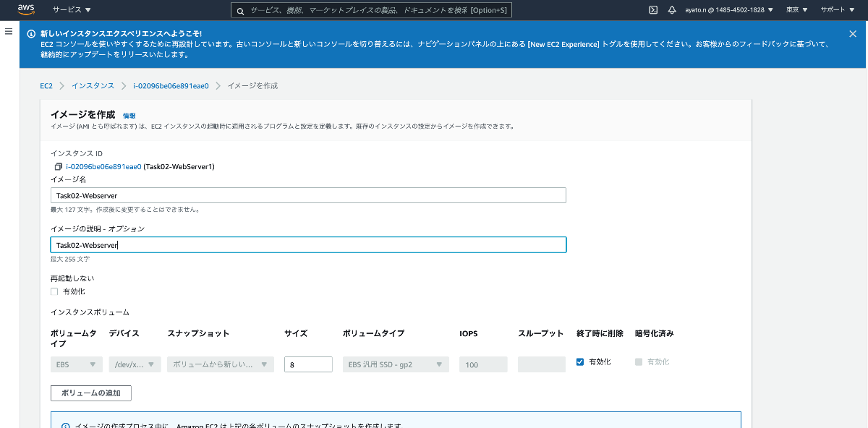Click the 終了時に削除 column header
Screen dimensions: 868x428
coord(600,333)
